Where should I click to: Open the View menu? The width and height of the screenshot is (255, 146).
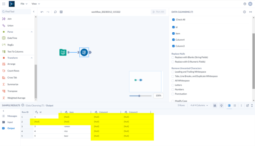[35, 4]
